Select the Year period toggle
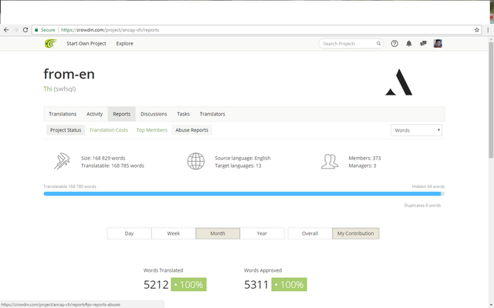494x308 pixels. coord(262,233)
